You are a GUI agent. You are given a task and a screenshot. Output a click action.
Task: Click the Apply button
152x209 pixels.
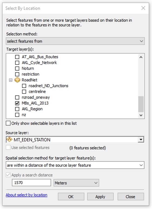(100, 197)
